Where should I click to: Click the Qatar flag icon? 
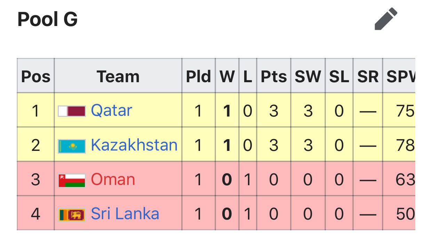pyautogui.click(x=72, y=111)
